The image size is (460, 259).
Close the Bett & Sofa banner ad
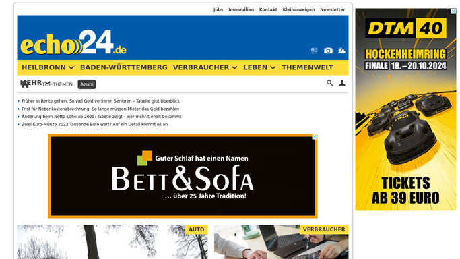click(315, 137)
